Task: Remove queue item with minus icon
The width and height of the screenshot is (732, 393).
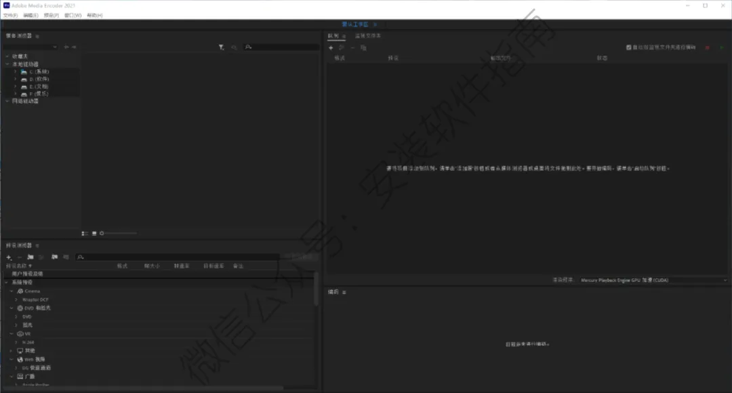Action: (352, 47)
